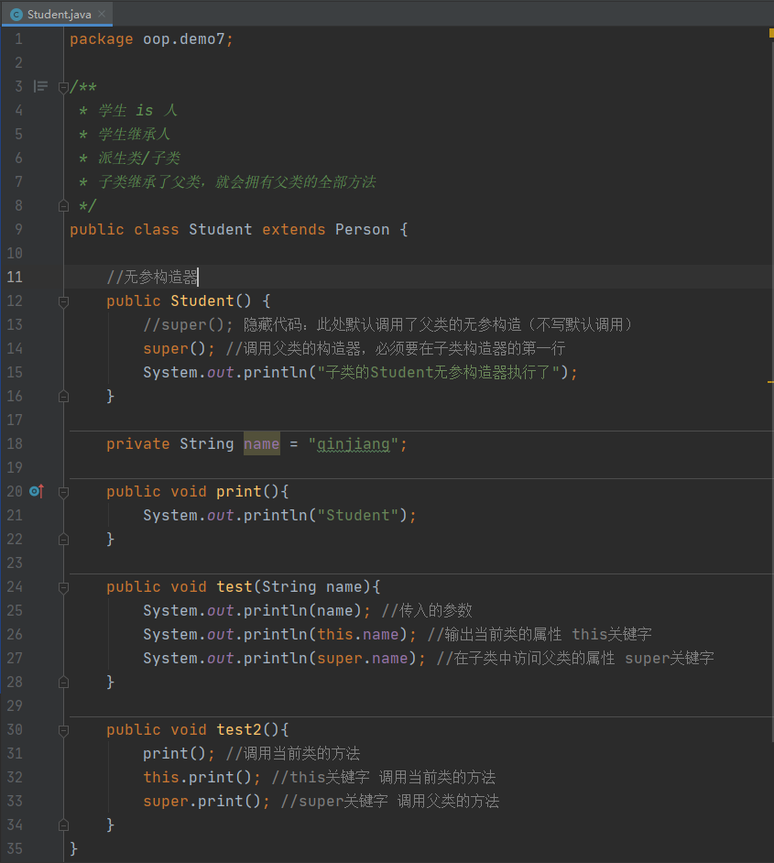
Task: Click the Student.java file type icon
Action: 16,15
